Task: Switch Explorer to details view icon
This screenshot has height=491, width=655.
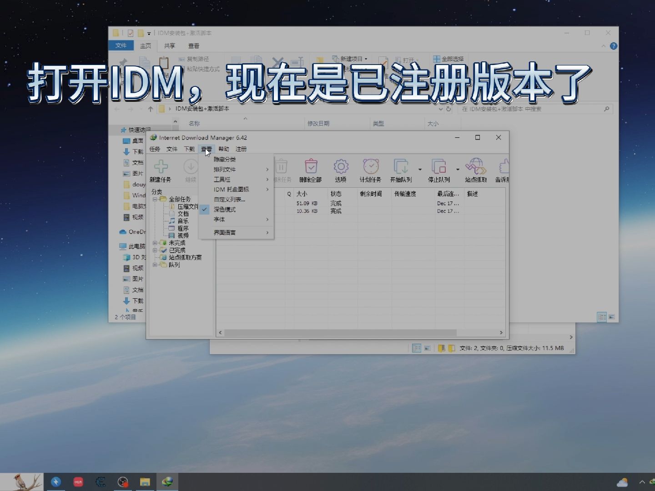Action: click(x=602, y=317)
